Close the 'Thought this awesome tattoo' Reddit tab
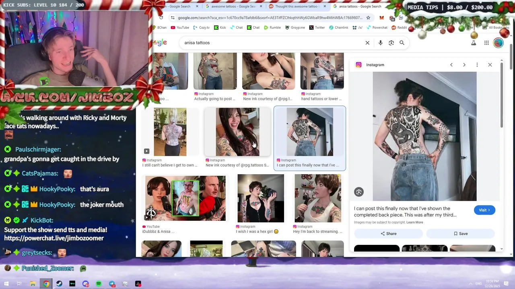The height and width of the screenshot is (289, 515). coord(324,6)
